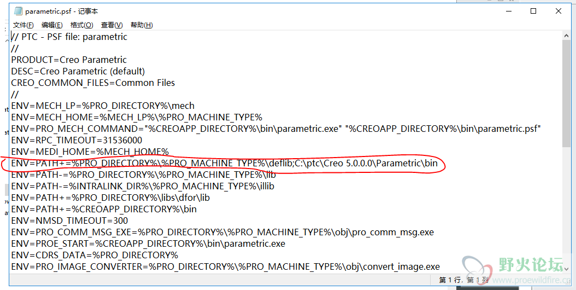The width and height of the screenshot is (576, 290).
Task: Open the 帮助(H) menu
Action: 142,25
